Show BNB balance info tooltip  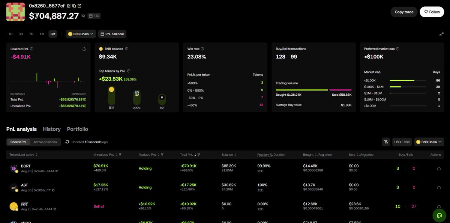point(127,49)
